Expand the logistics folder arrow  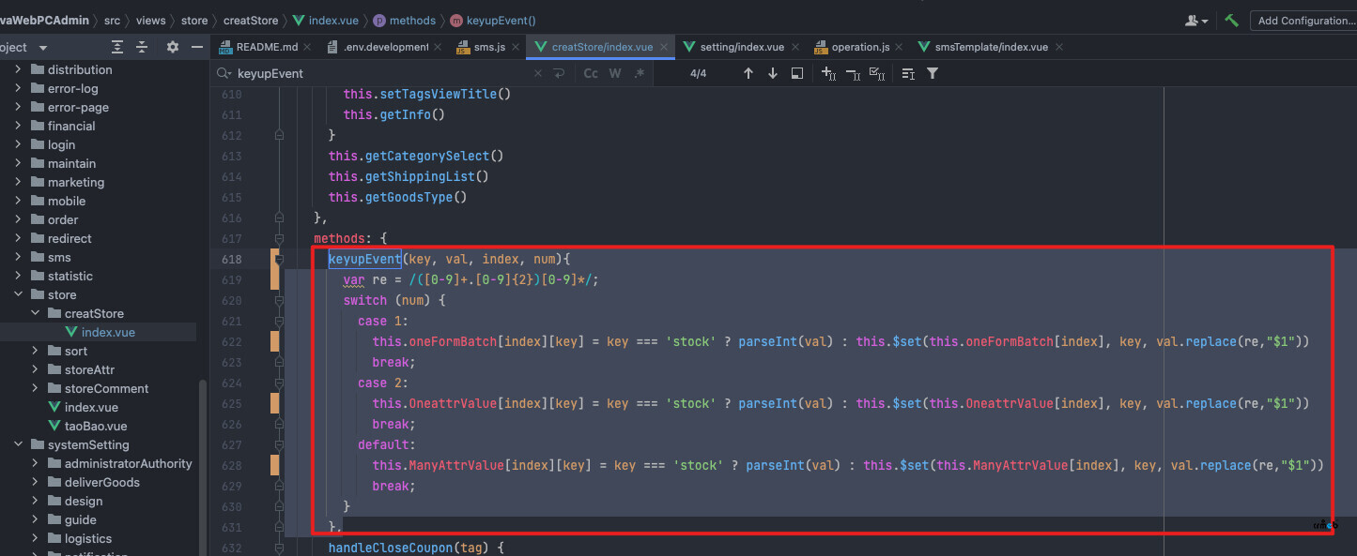pyautogui.click(x=35, y=538)
